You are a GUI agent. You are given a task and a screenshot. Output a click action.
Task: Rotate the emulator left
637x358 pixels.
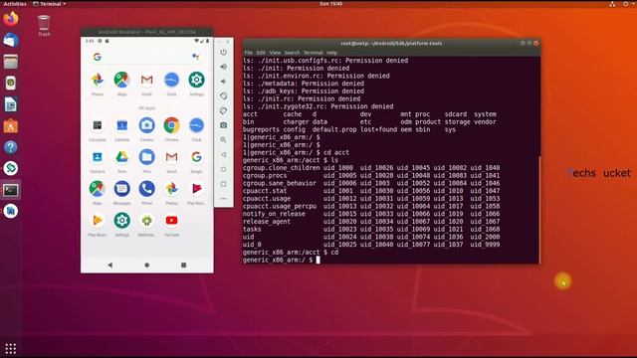coord(223,95)
